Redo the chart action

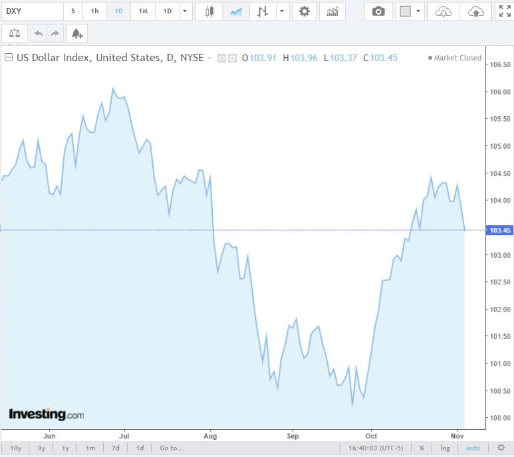[x=55, y=33]
